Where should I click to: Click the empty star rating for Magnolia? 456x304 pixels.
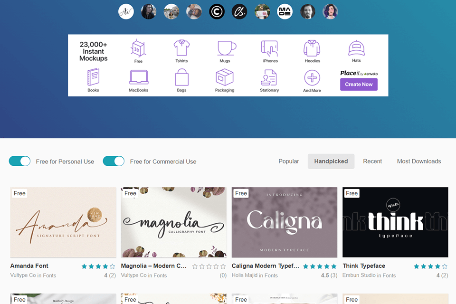(x=209, y=266)
